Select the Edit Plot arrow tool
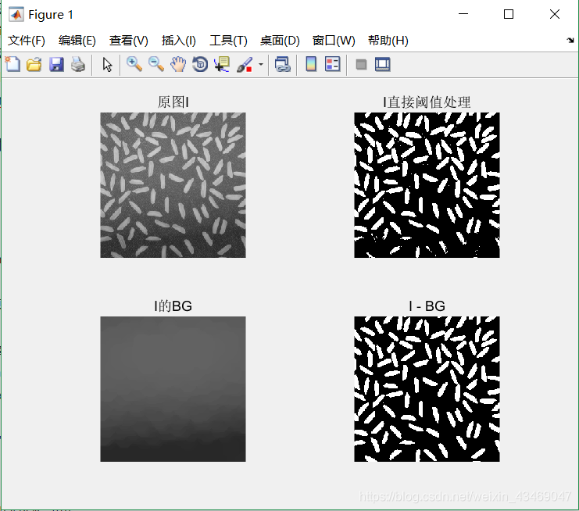The width and height of the screenshot is (579, 511). pos(107,65)
